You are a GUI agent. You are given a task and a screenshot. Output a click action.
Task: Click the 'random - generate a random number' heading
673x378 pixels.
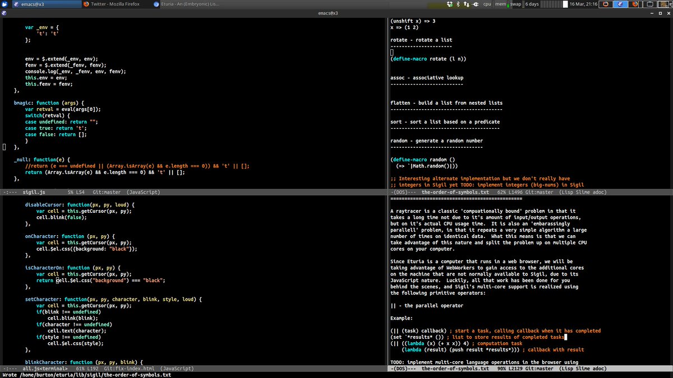[437, 141]
